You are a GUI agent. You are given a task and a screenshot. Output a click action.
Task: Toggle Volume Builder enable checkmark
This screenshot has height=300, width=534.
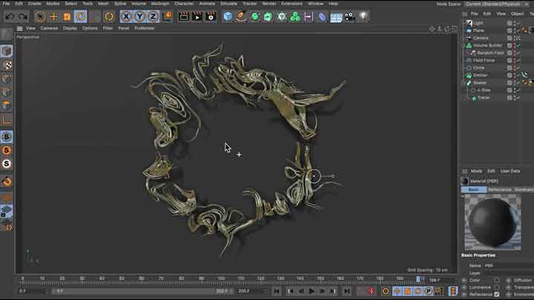click(518, 45)
